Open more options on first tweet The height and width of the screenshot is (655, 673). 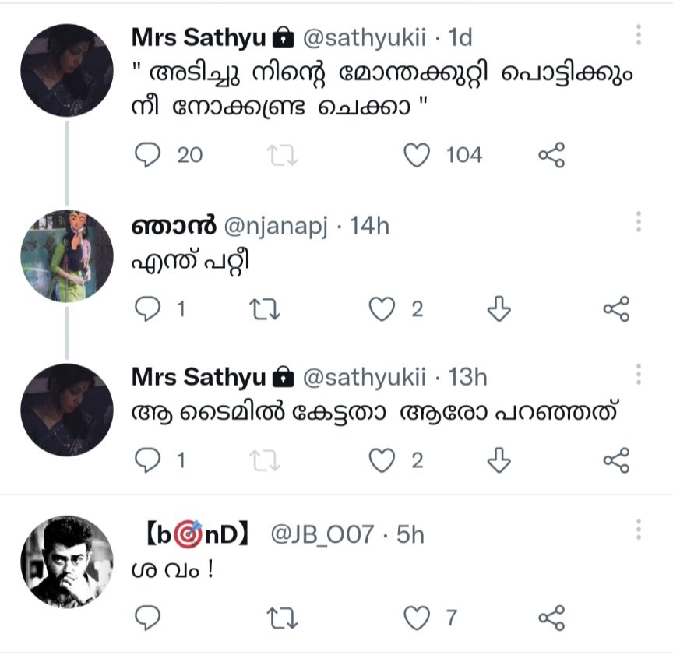click(638, 35)
